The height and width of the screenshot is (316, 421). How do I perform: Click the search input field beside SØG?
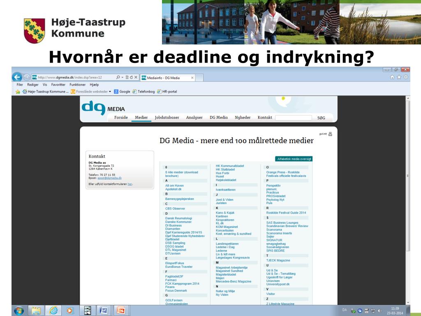(294, 118)
